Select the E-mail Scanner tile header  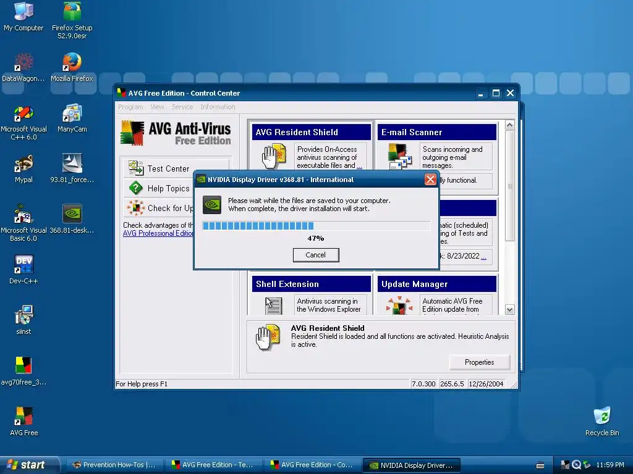[x=437, y=132]
